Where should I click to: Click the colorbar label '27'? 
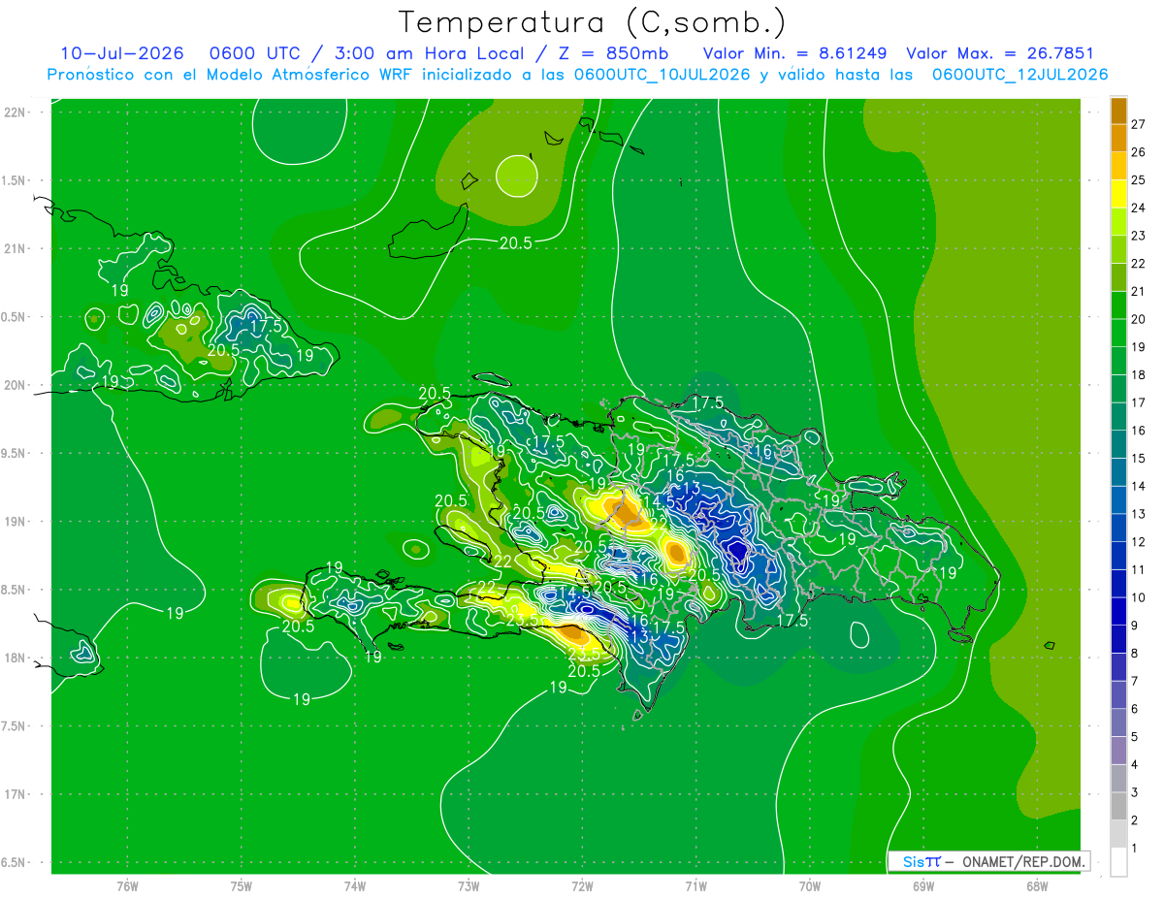1140,124
